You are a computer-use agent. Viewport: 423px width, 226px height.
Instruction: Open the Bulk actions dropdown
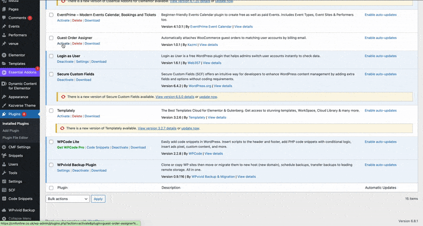coord(68,199)
